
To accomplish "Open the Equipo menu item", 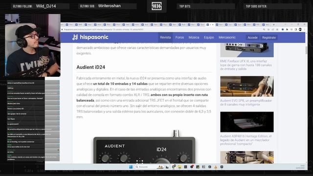I will coord(209,37).
